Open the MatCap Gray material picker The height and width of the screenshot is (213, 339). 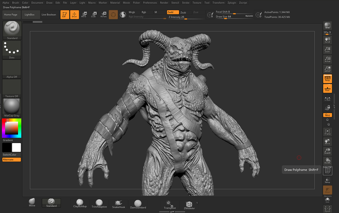[x=12, y=108]
